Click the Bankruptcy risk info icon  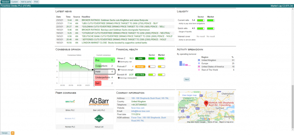pyautogui.click(x=119, y=62)
